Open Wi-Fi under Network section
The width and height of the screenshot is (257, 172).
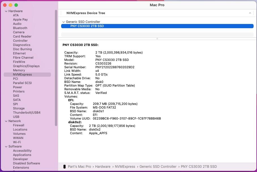click(x=17, y=142)
